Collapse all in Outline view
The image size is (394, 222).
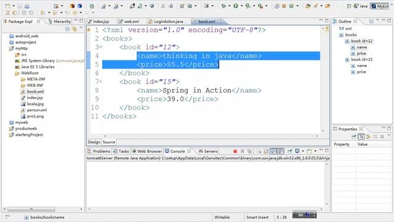pos(371,22)
